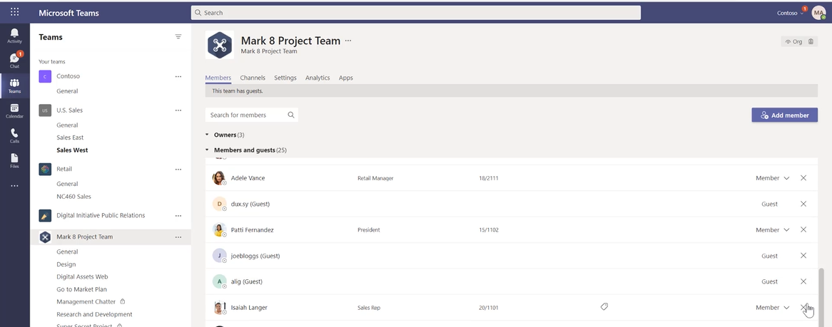Open the Sales East channel

[70, 137]
